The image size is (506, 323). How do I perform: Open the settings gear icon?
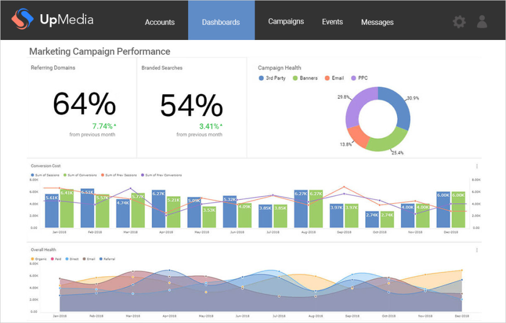click(x=459, y=22)
